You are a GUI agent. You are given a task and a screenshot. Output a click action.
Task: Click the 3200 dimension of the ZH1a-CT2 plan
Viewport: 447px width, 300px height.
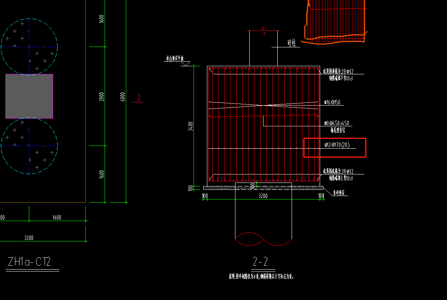[x=29, y=238]
